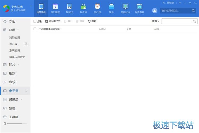
Task: Open the title bar menu dropdown arrow
Action: 180,3
